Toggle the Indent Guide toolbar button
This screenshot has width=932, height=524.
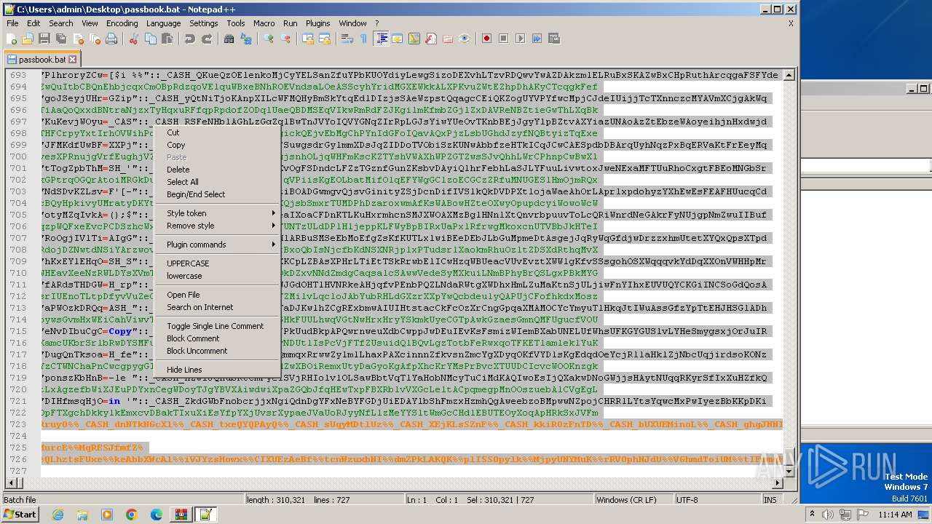coord(381,39)
